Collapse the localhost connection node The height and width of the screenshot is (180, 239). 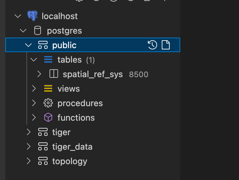(x=18, y=16)
